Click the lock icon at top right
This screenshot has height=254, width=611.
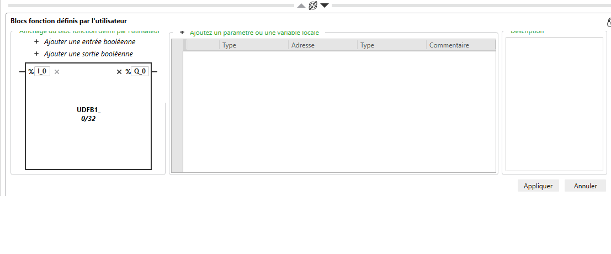tap(609, 23)
